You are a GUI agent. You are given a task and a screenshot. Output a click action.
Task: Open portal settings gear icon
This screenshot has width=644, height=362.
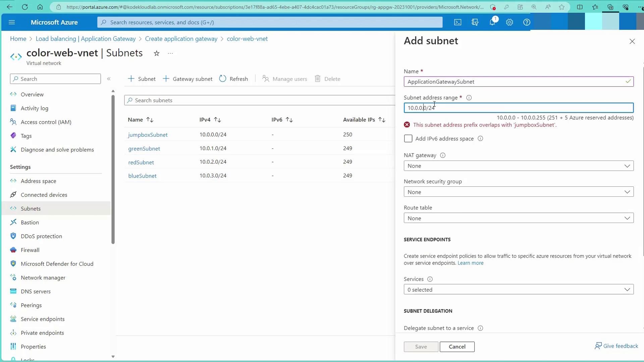coord(509,22)
